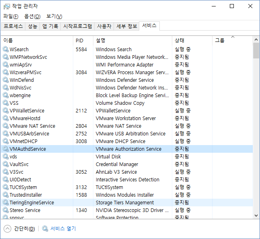
Task: Click the gear icon beside vds
Action: [x=6, y=156]
